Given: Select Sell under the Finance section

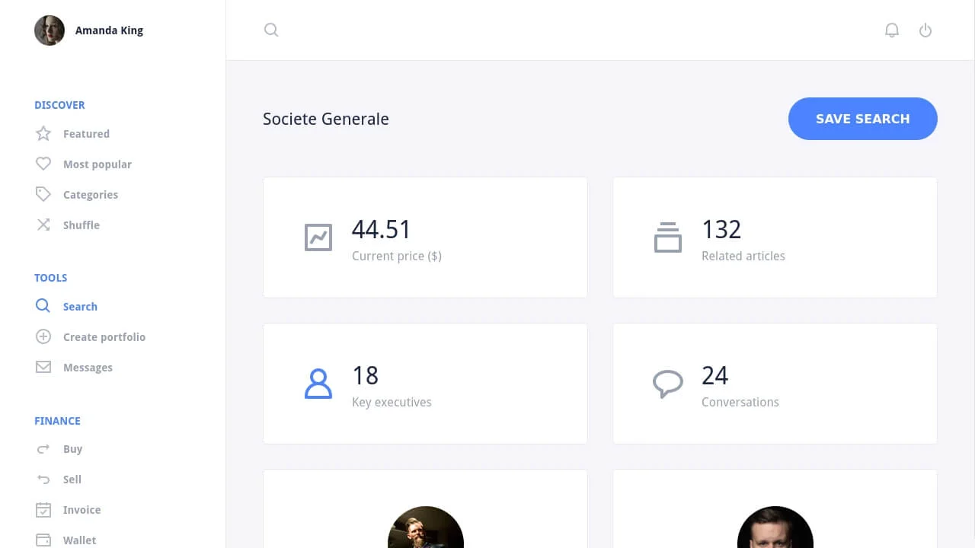Looking at the screenshot, I should (x=72, y=479).
